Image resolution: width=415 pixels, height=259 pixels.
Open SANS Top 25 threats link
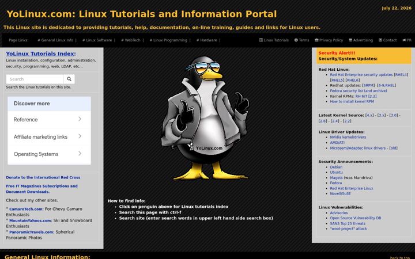coord(348,223)
